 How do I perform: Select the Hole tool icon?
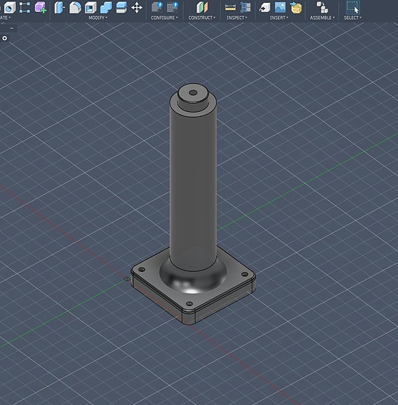click(x=10, y=8)
